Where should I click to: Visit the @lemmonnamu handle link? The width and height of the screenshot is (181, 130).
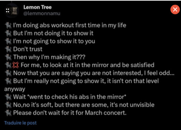(x=42, y=13)
